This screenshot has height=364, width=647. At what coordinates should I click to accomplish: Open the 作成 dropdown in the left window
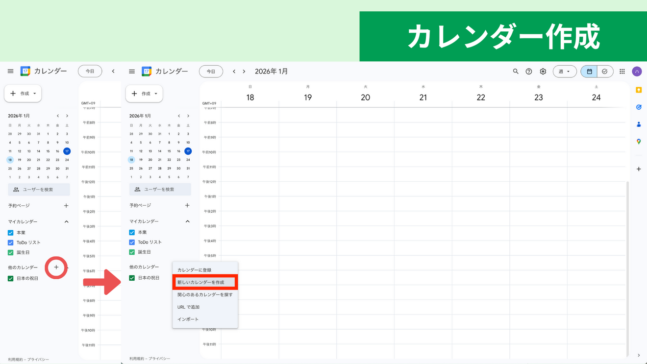coord(23,94)
